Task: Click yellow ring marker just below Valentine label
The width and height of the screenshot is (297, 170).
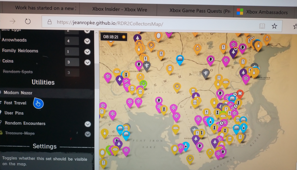Action: [140, 77]
